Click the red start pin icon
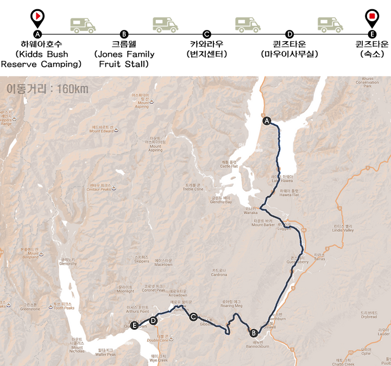This screenshot has width=391, height=366. 37,18
